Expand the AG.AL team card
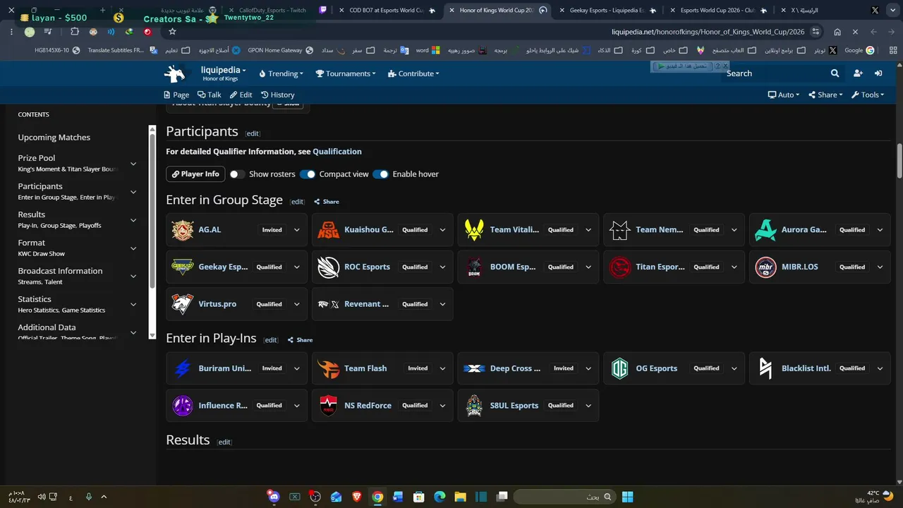Viewport: 903px width, 508px height. coord(297,230)
